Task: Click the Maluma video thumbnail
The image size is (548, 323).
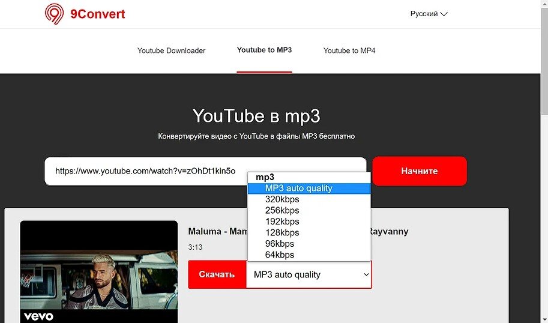Action: (99, 271)
